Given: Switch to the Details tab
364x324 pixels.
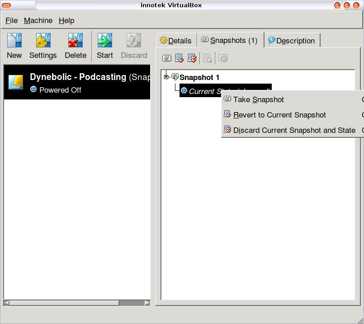Looking at the screenshot, I should coord(176,41).
